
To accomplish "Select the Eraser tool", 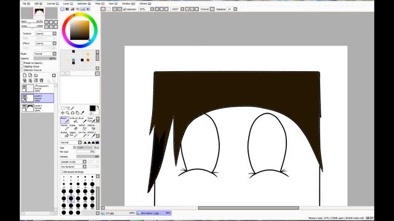I will [73, 127].
